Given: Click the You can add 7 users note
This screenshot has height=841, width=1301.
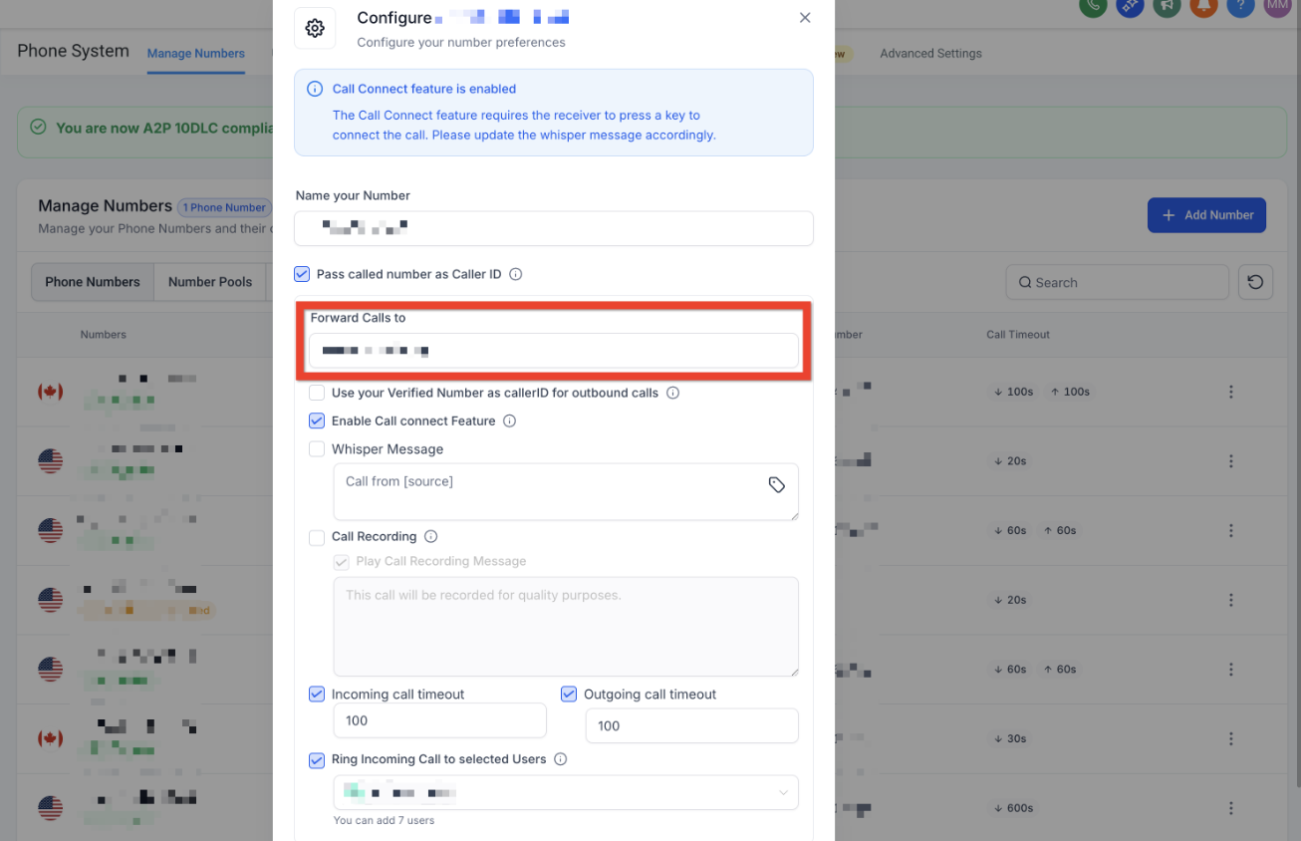Looking at the screenshot, I should point(384,821).
